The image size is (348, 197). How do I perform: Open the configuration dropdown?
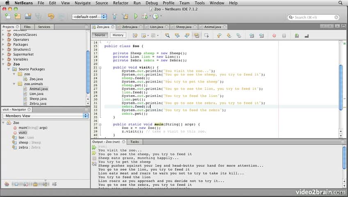pos(89,17)
